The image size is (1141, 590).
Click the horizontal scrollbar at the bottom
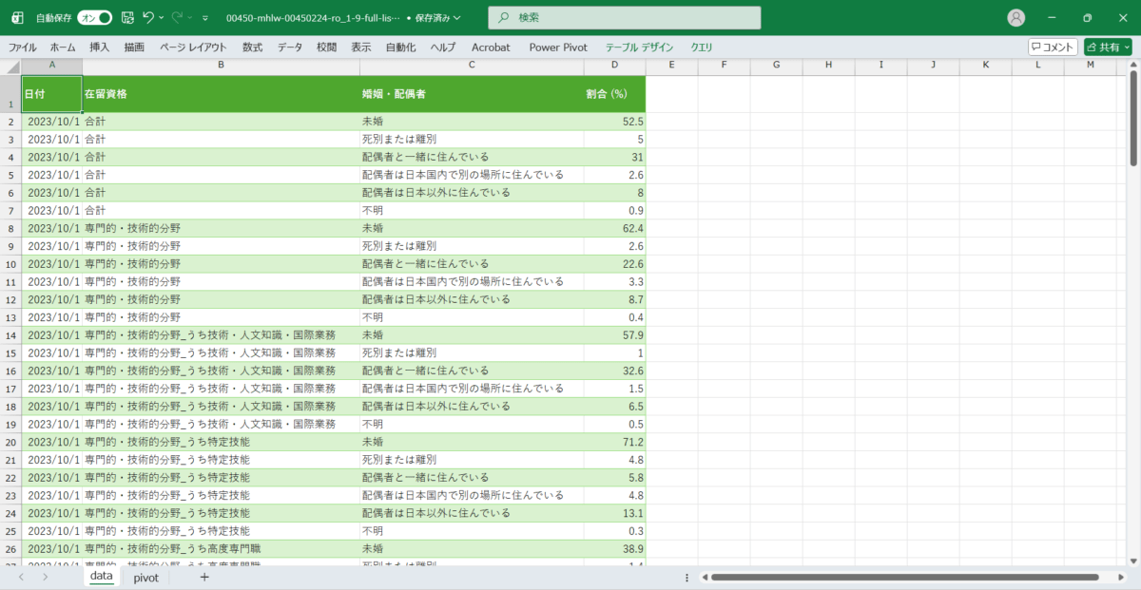(x=903, y=578)
